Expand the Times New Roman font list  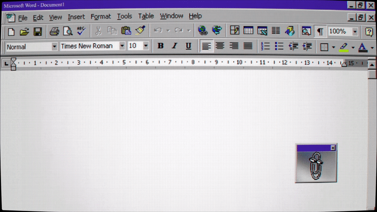click(122, 46)
